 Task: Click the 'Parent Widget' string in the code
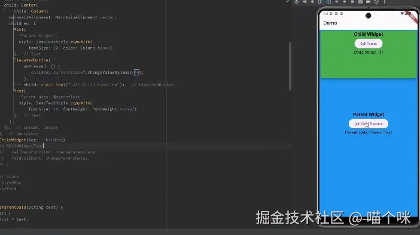coord(38,36)
